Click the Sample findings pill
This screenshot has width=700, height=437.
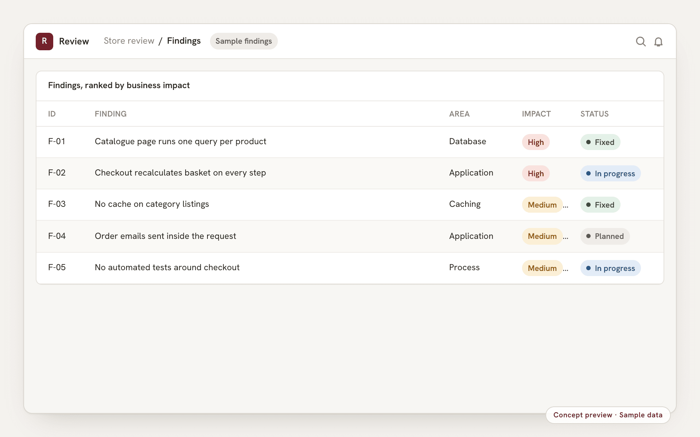pos(244,41)
